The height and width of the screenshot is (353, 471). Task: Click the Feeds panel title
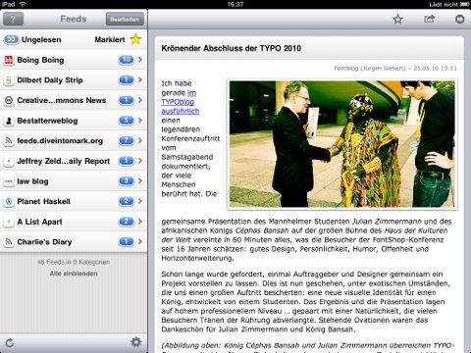74,20
